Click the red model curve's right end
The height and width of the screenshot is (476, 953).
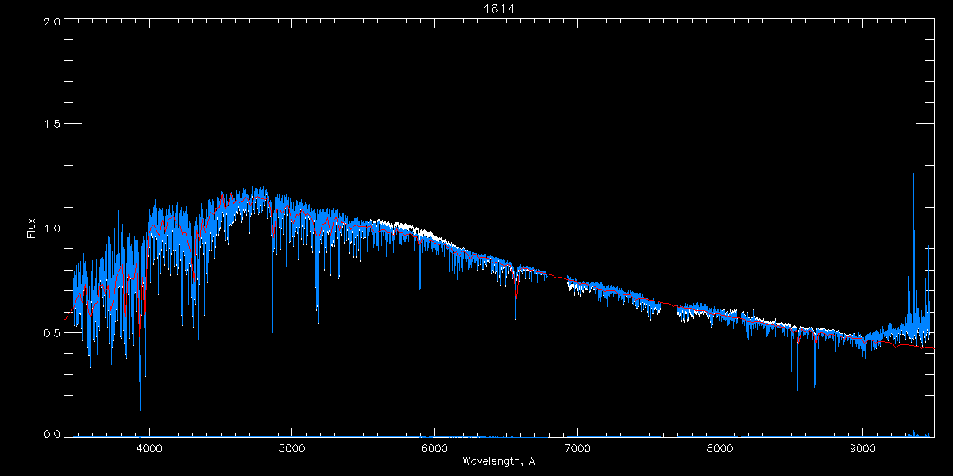[x=932, y=348]
